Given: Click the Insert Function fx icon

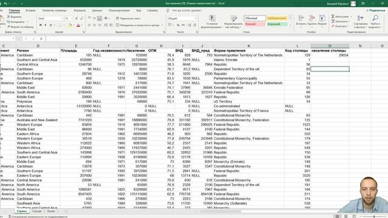Looking at the screenshot, I should pyautogui.click(x=41, y=39).
